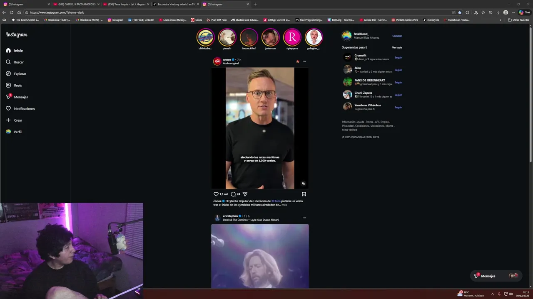Viewport: 533px width, 299px height.
Task: Open browser settings and more menu
Action: pyautogui.click(x=513, y=12)
